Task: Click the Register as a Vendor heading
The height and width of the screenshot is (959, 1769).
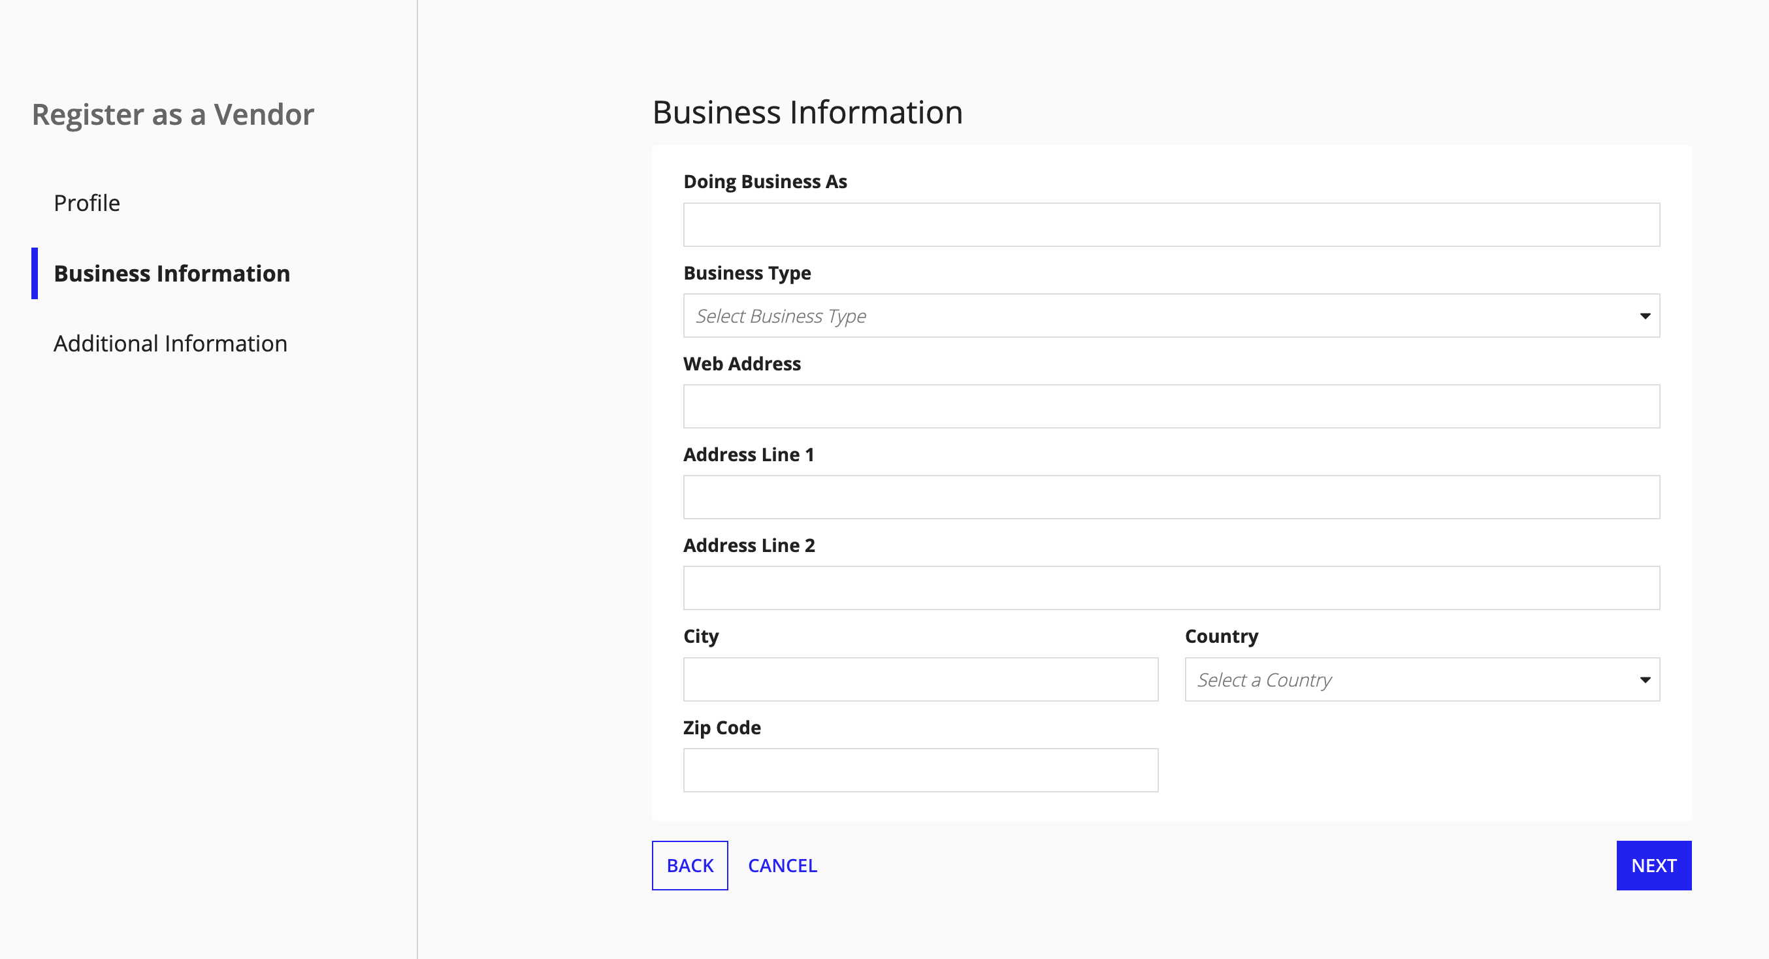Action: [x=172, y=114]
